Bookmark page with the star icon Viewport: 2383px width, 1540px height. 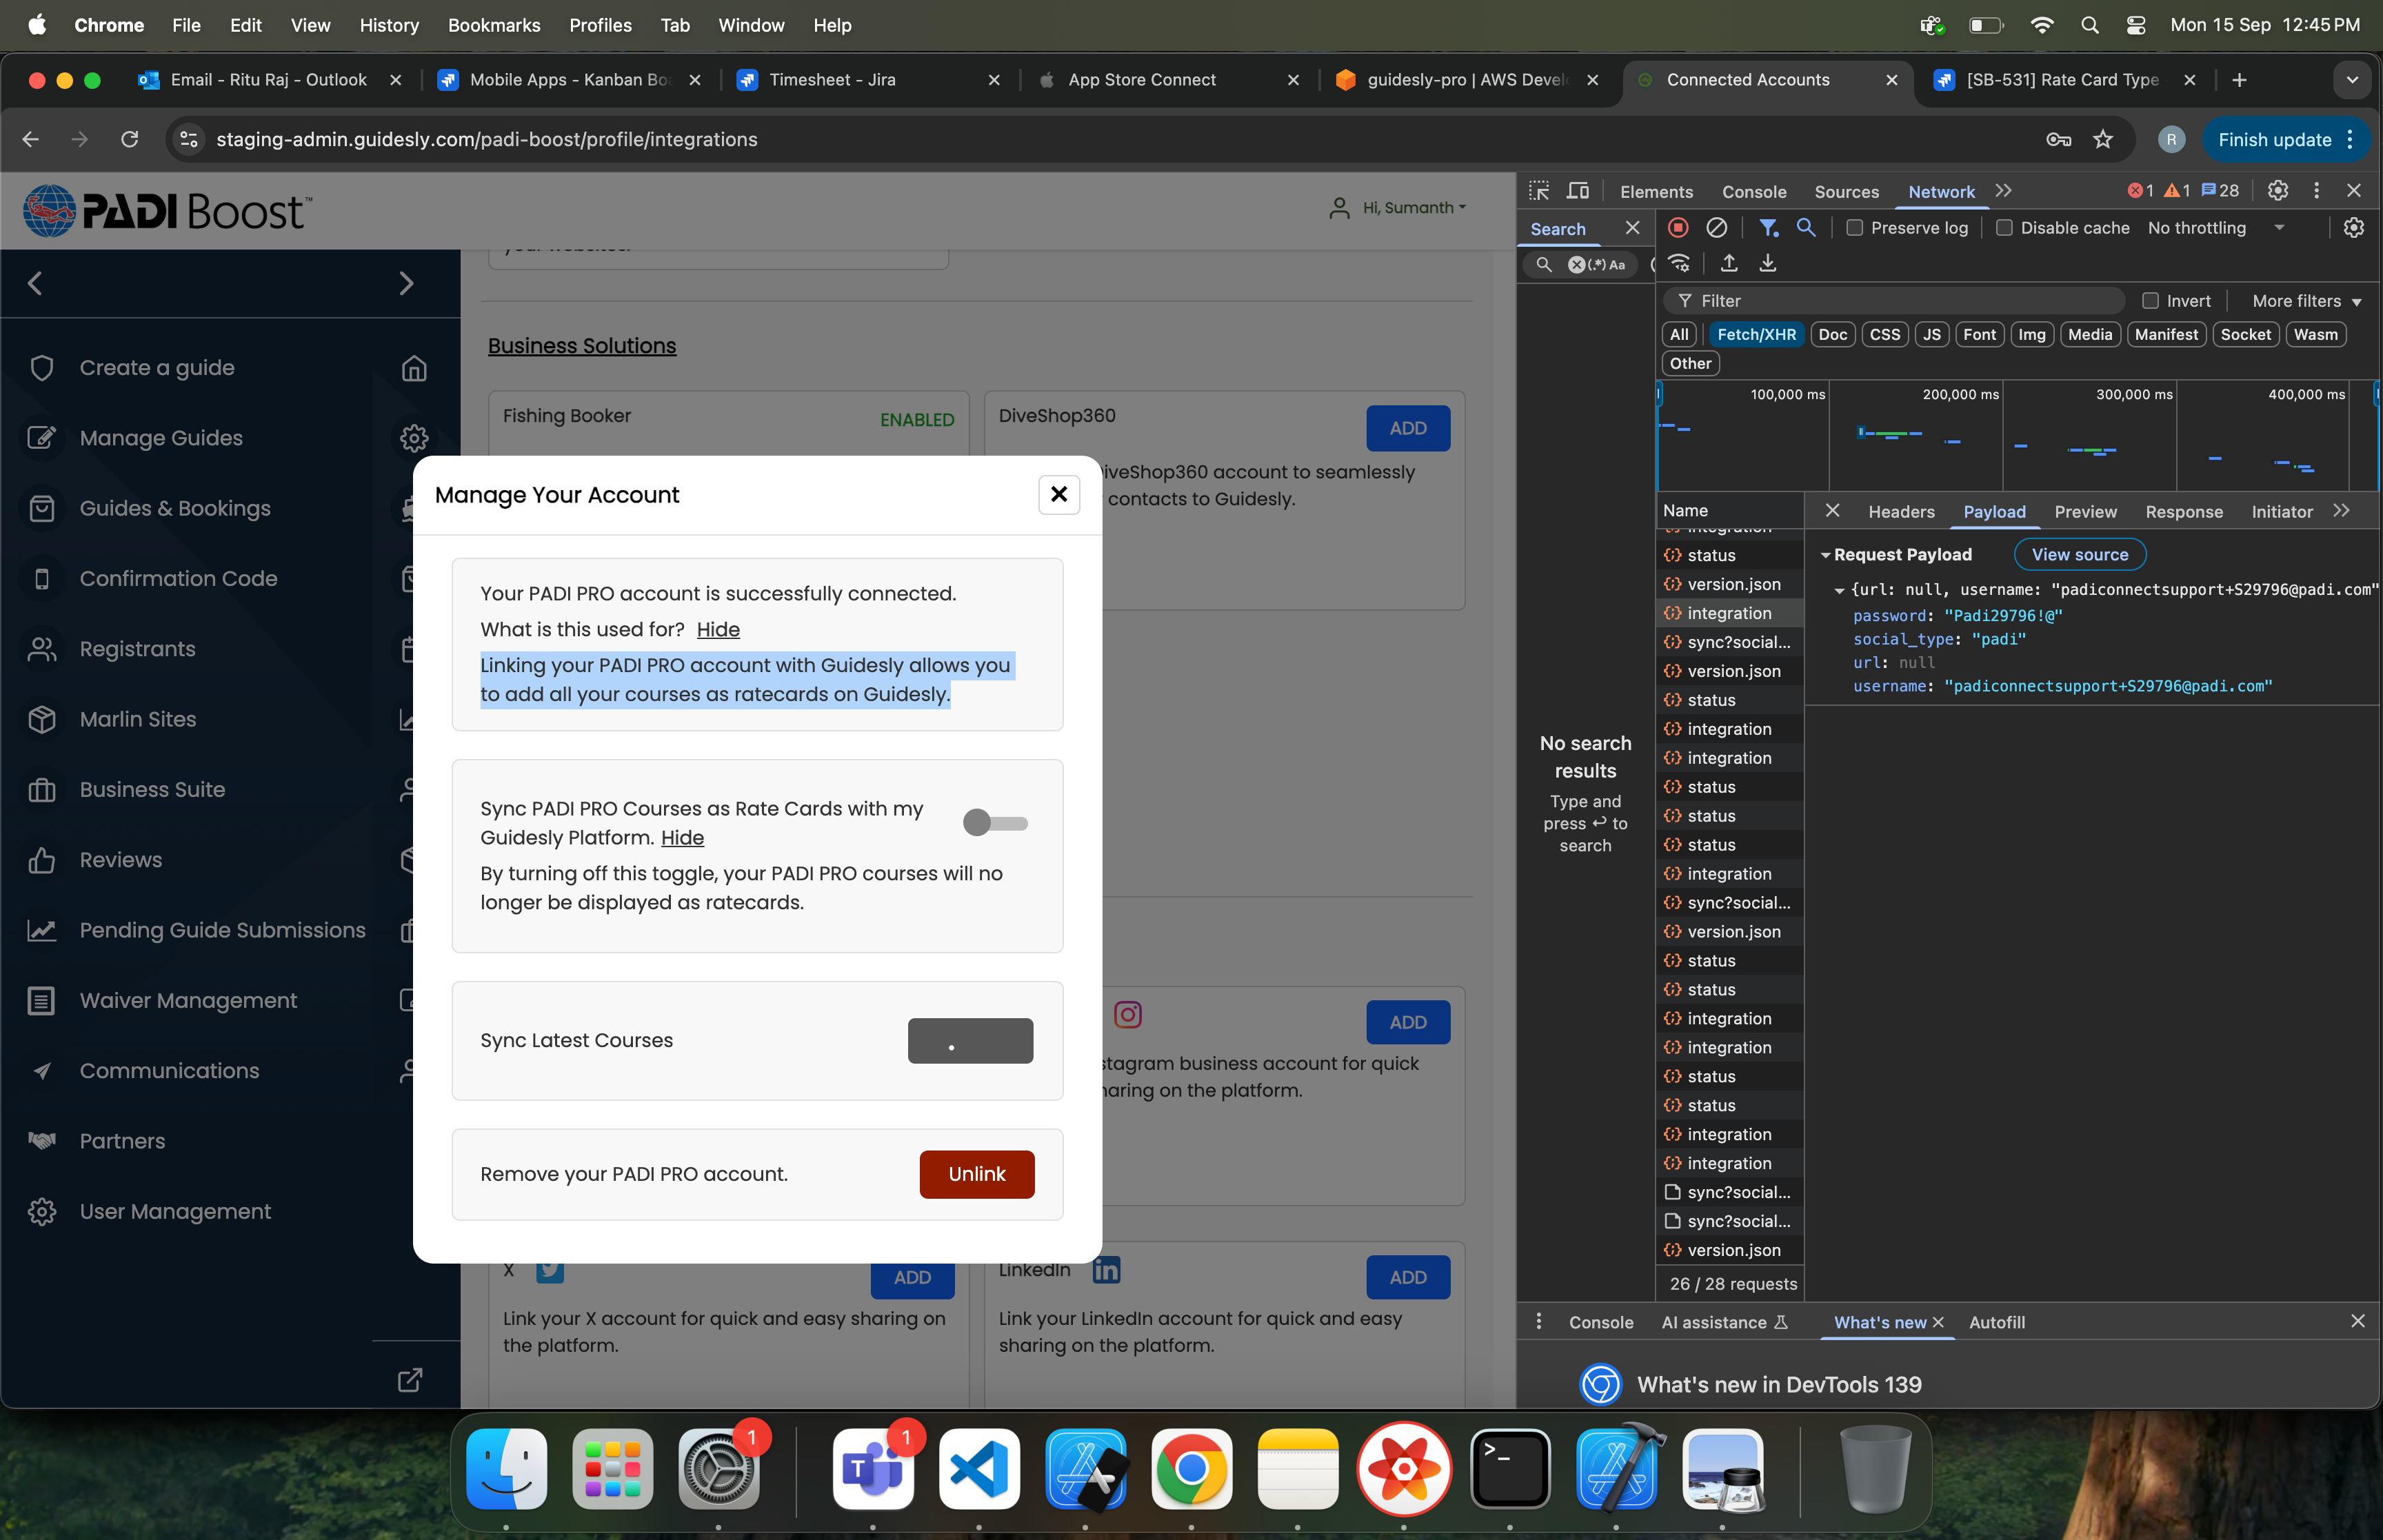click(2103, 139)
